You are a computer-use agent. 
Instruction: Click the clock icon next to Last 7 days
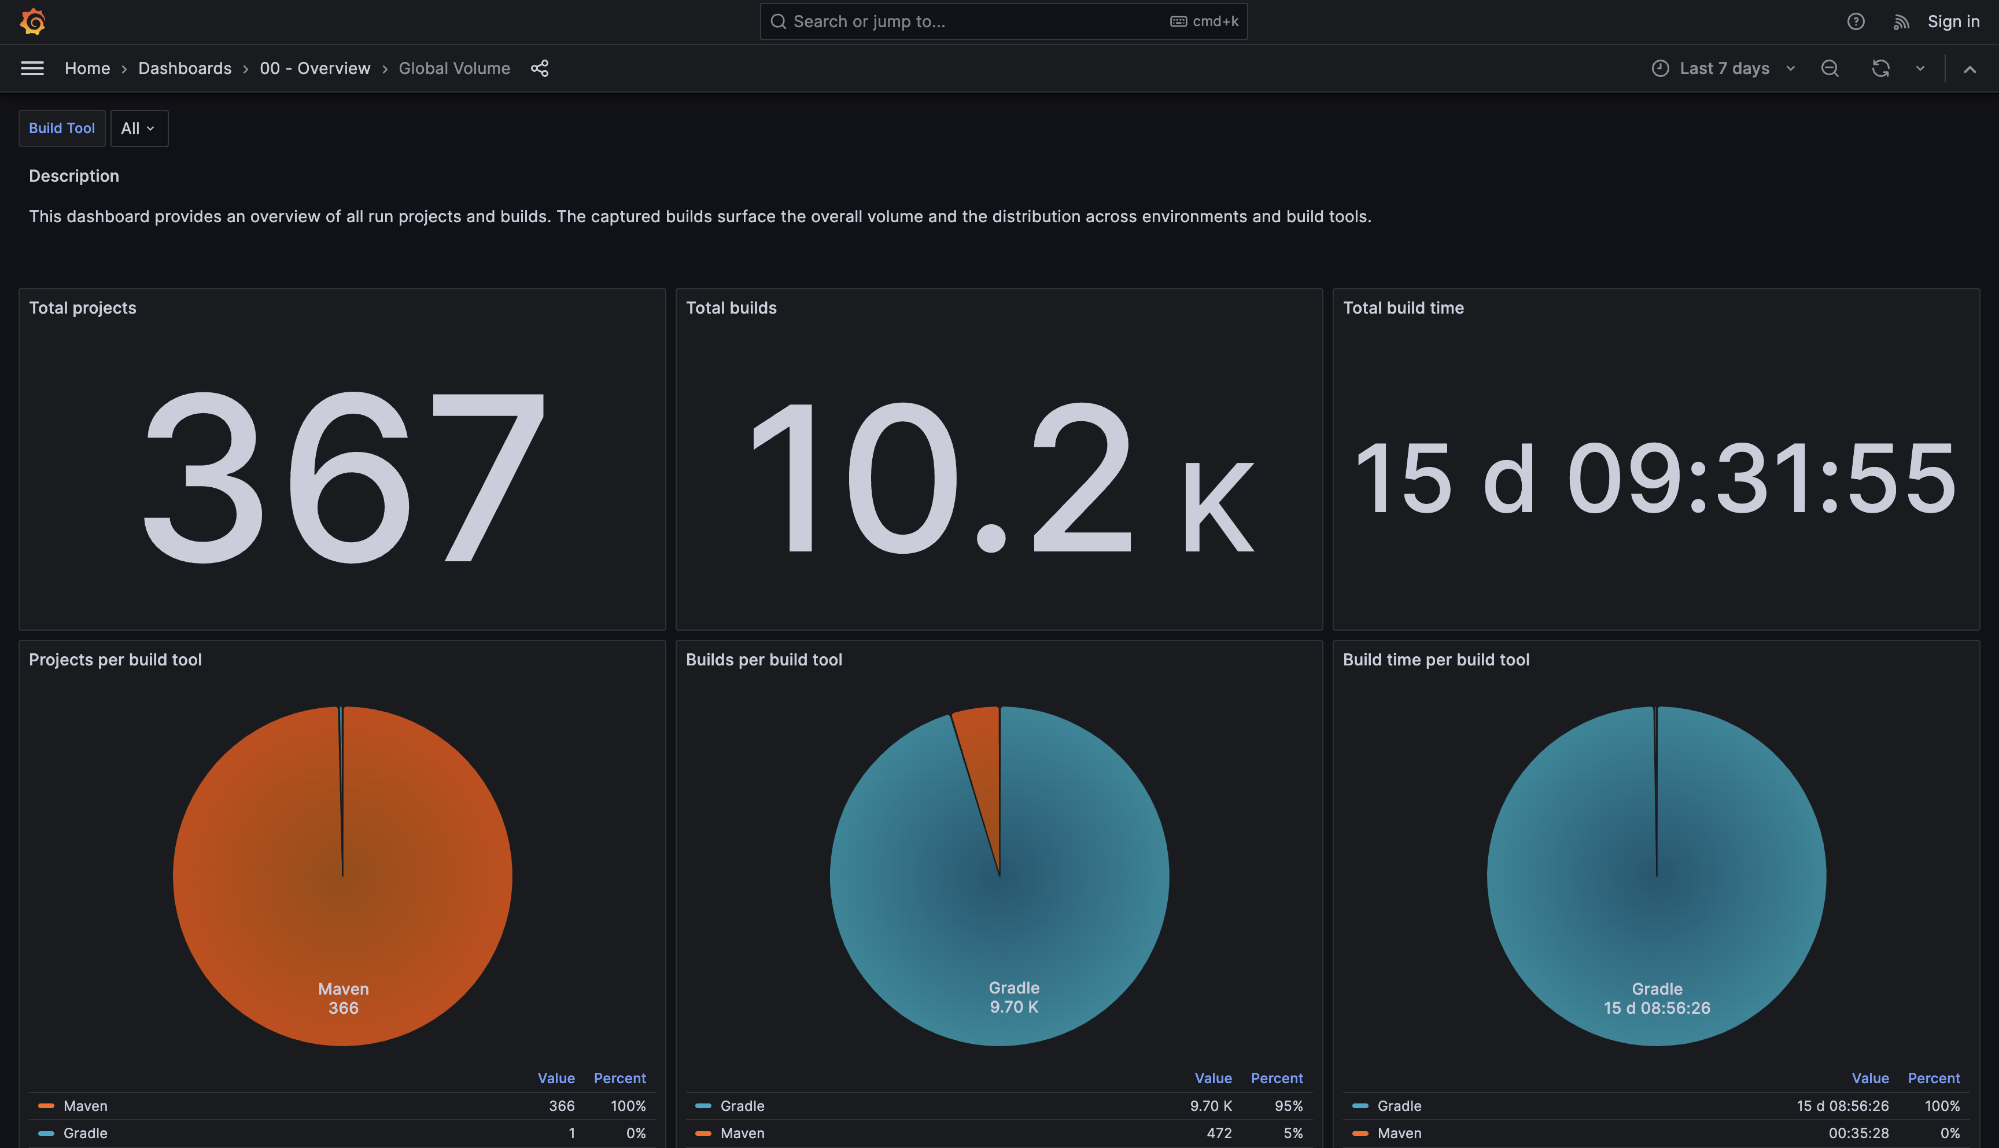[x=1660, y=69]
